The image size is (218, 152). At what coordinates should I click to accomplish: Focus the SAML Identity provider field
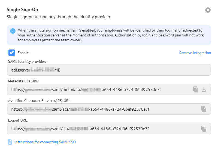coord(109,70)
